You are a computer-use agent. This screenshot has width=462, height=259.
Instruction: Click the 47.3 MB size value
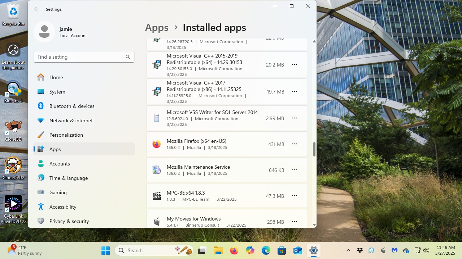click(x=275, y=196)
